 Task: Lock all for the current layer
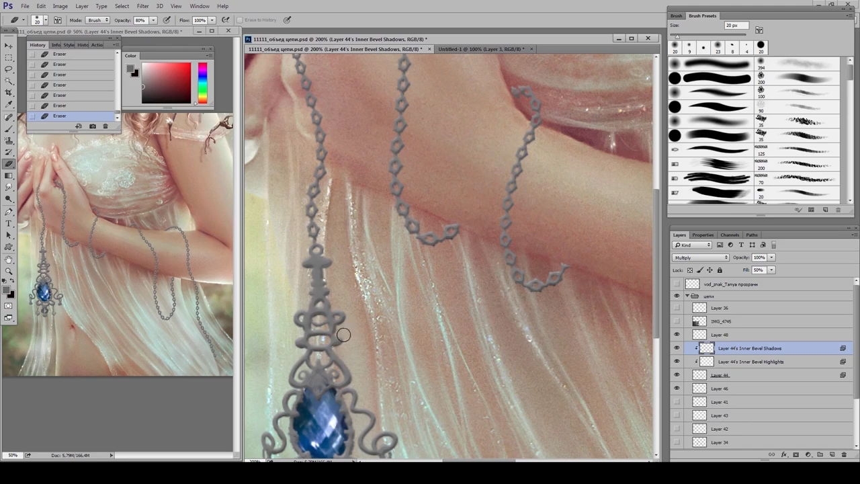[x=720, y=270]
